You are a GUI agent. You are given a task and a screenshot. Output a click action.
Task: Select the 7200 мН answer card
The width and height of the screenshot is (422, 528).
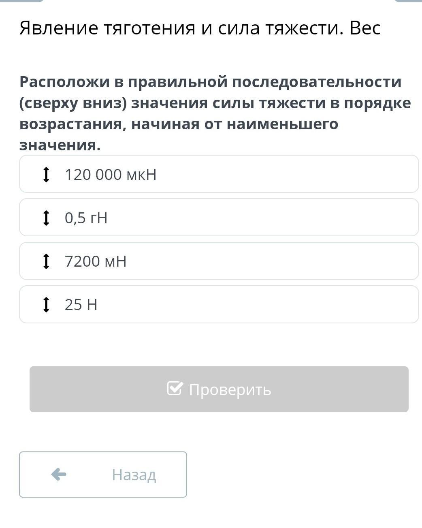(x=219, y=261)
